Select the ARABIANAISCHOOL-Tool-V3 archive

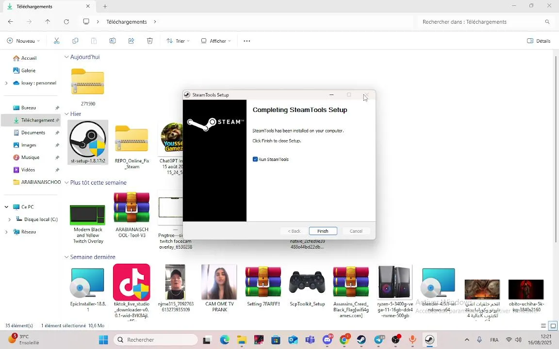click(132, 215)
